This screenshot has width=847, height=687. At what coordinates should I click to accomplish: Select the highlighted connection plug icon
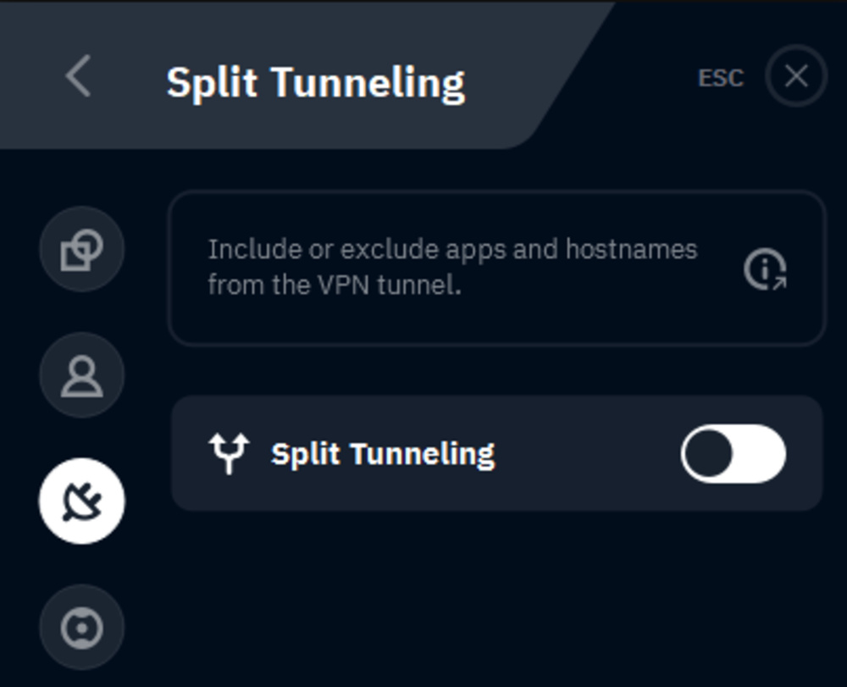(x=81, y=501)
